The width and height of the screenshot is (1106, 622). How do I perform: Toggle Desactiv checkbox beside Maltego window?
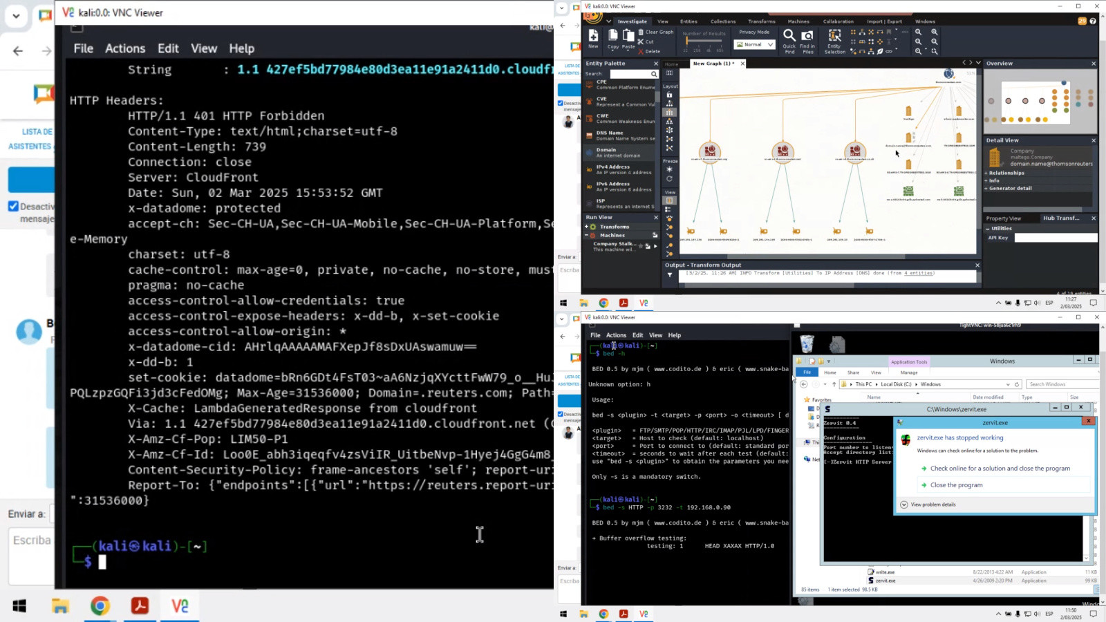point(561,104)
